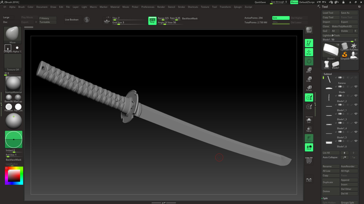
Task: Click the Del Other button
Action: 349,189
